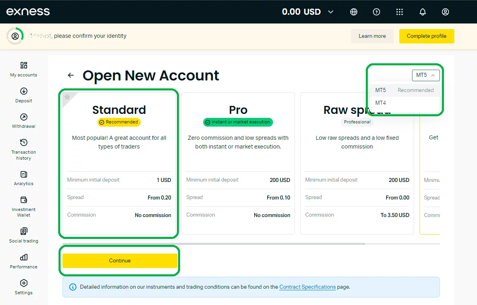Viewport: 477px width, 305px height.
Task: Click the Exness logo
Action: (x=28, y=12)
